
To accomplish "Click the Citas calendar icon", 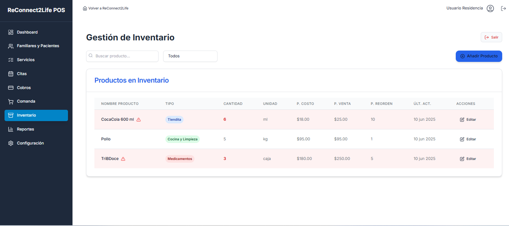I will click(x=11, y=74).
